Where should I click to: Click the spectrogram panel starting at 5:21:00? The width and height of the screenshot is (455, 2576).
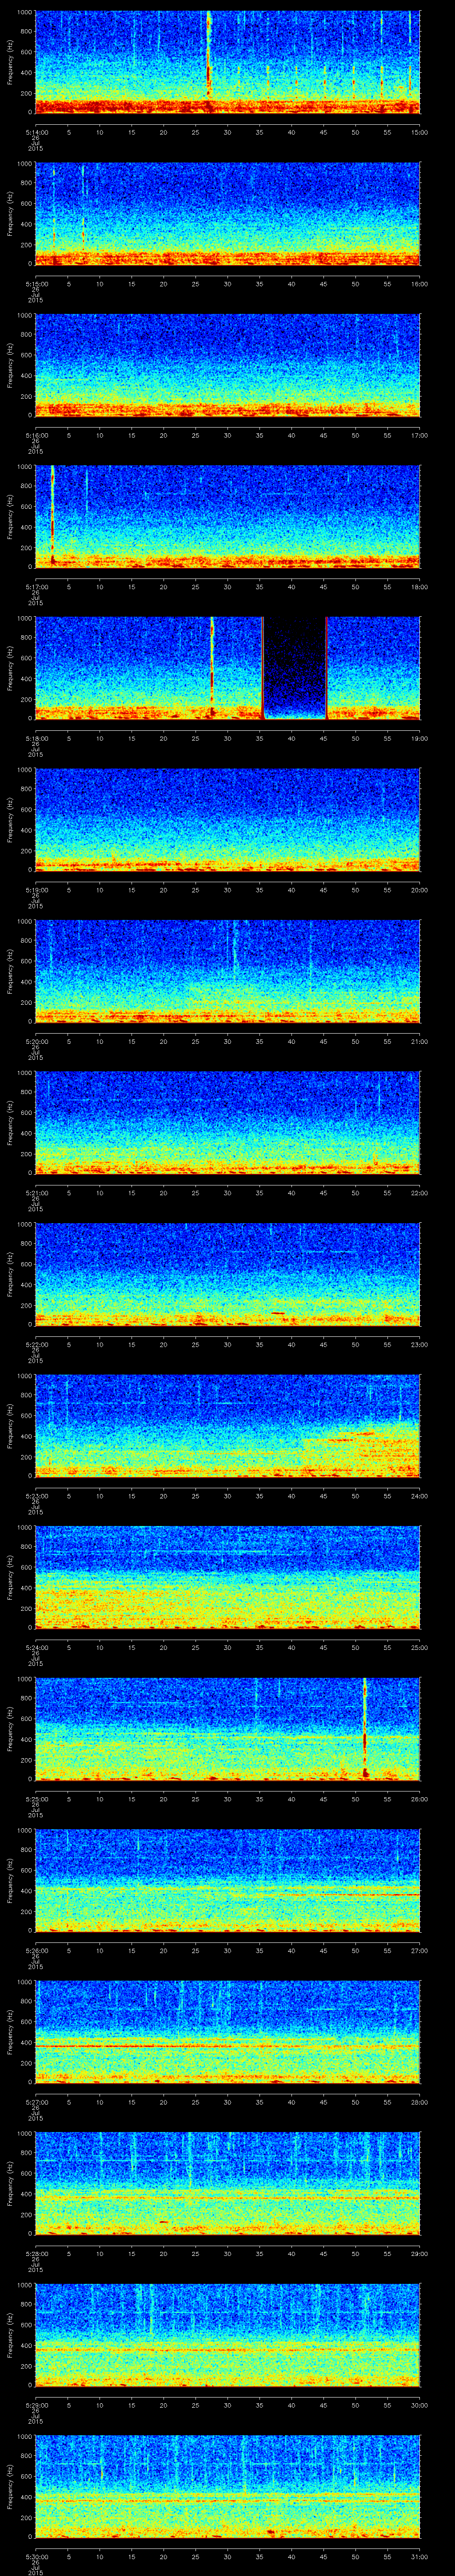pyautogui.click(x=227, y=1123)
